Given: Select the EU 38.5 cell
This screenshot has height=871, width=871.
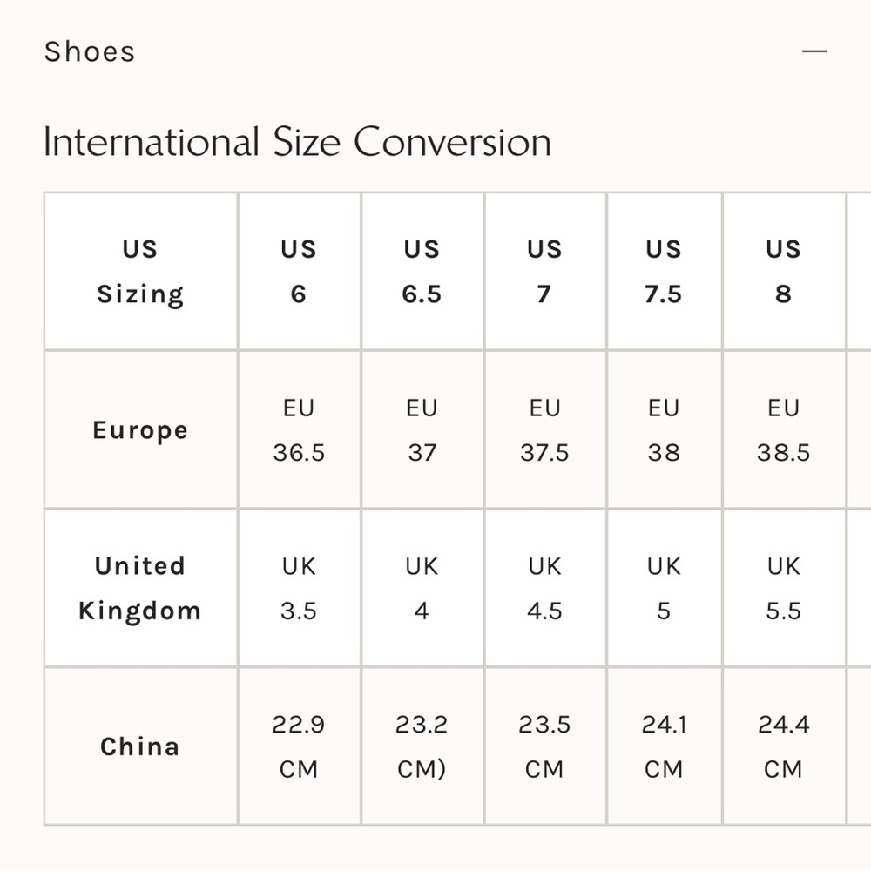Looking at the screenshot, I should (784, 430).
